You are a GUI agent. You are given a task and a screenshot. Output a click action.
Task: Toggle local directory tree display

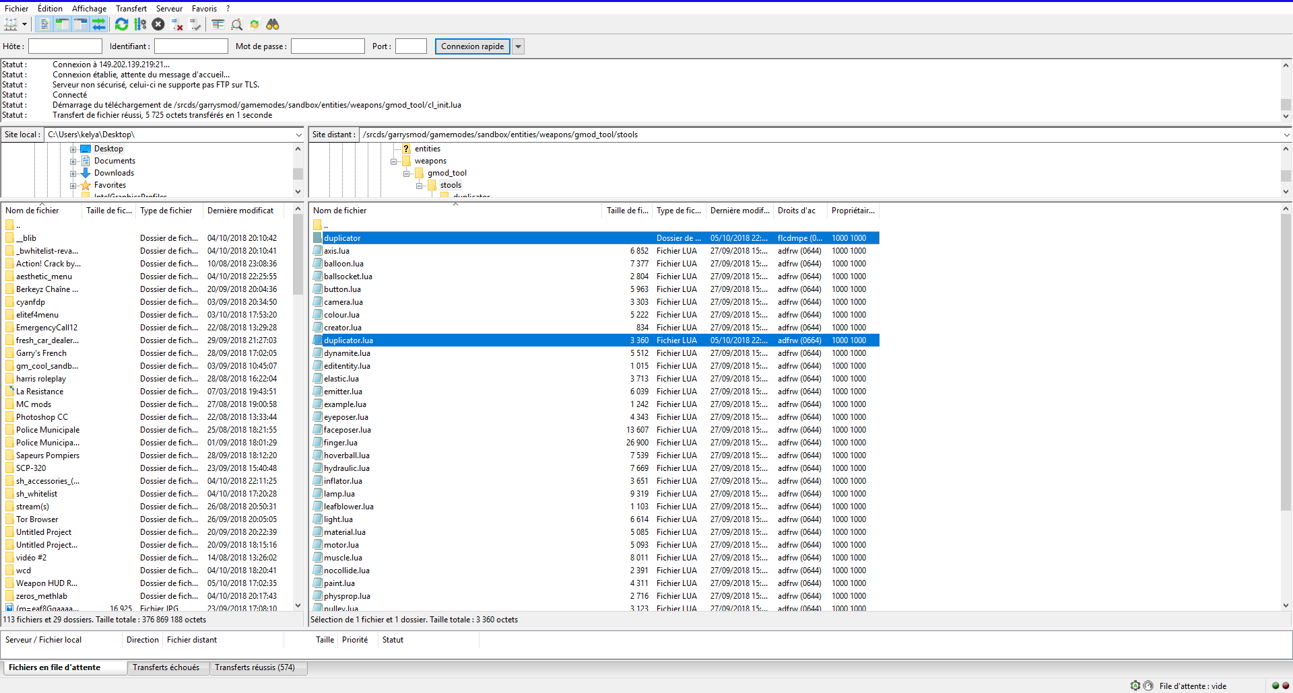pos(62,24)
